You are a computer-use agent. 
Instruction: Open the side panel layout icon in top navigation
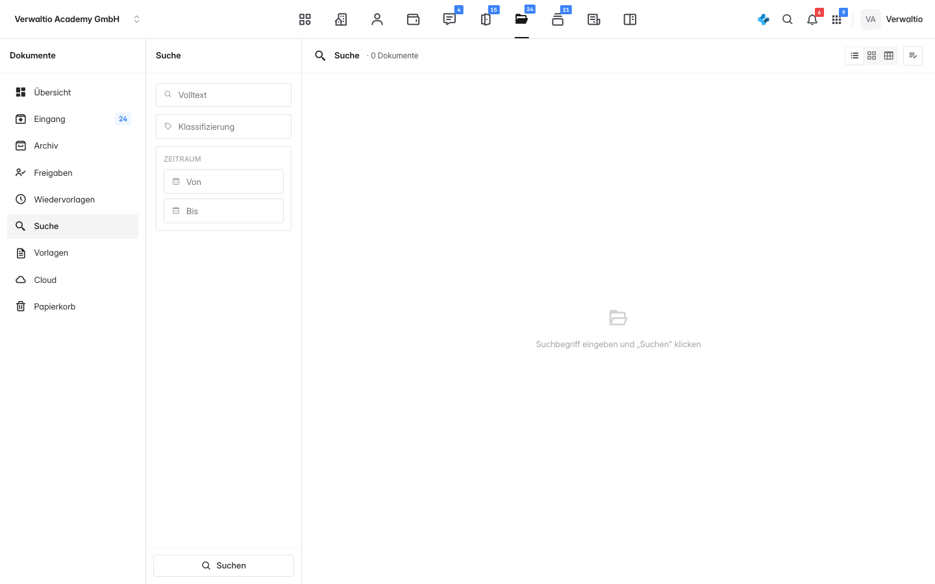point(630,19)
